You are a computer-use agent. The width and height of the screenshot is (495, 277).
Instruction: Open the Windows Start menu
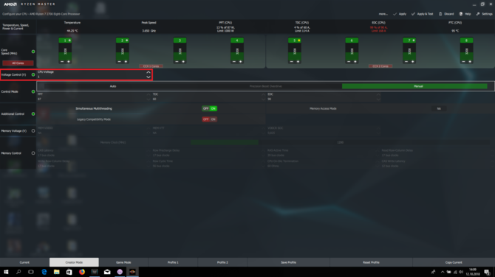(x=6, y=272)
